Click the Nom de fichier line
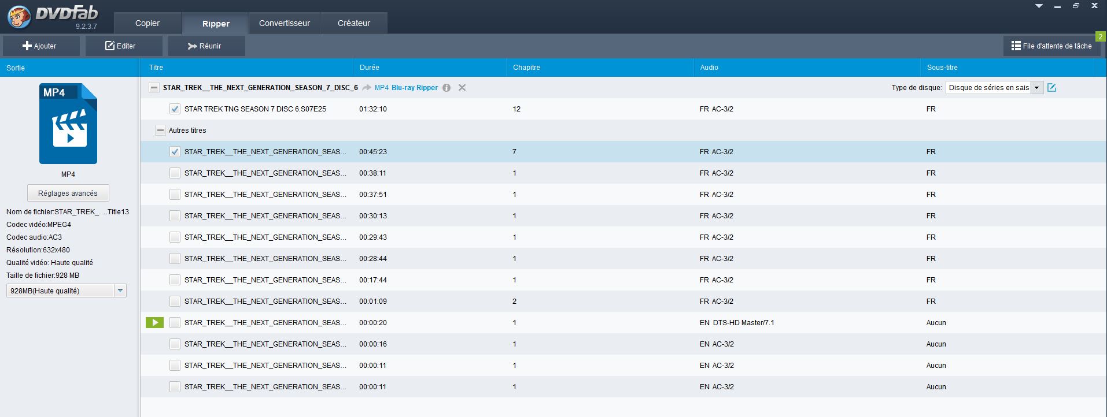Screen dimensions: 1107x417 tap(68, 212)
